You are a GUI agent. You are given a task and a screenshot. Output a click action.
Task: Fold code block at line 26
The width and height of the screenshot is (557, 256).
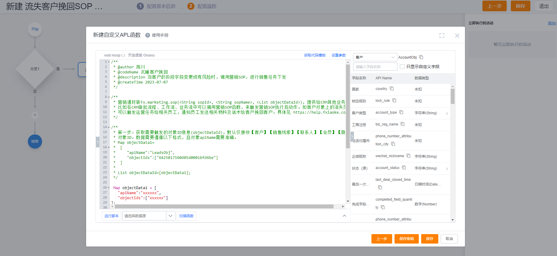click(109, 188)
